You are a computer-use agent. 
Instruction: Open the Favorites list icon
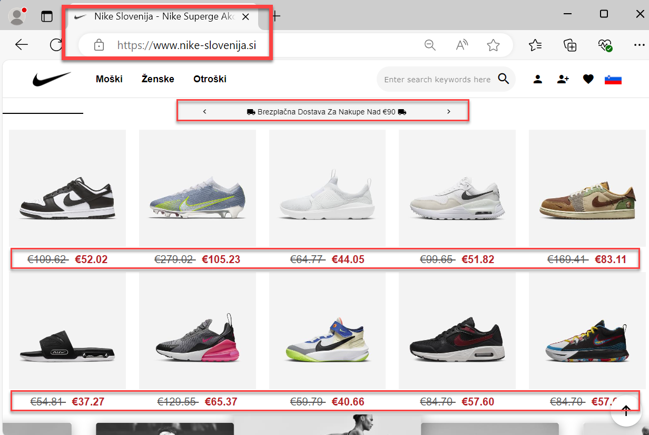[535, 45]
